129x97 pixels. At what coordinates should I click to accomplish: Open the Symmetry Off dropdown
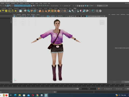coord(67,6)
